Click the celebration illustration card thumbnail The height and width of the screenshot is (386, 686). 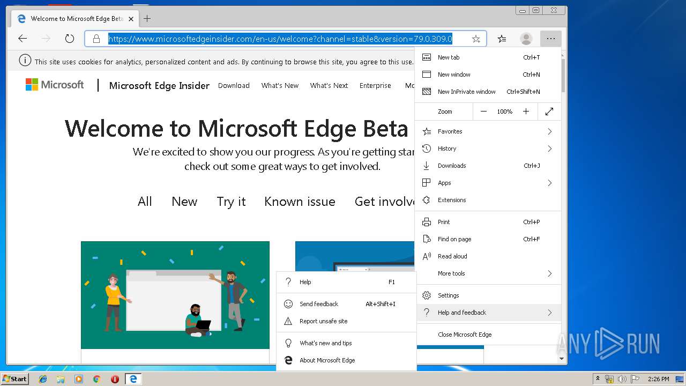pos(175,295)
